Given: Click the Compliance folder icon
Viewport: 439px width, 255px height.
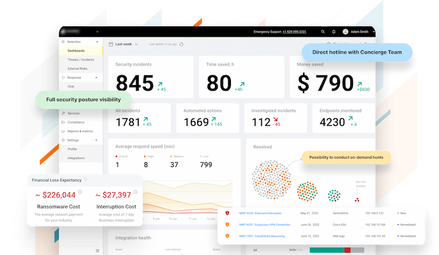Looking at the screenshot, I should pos(63,122).
